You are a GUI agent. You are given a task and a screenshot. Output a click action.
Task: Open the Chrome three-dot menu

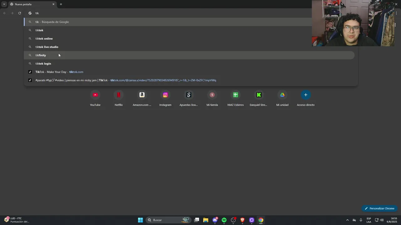396,13
